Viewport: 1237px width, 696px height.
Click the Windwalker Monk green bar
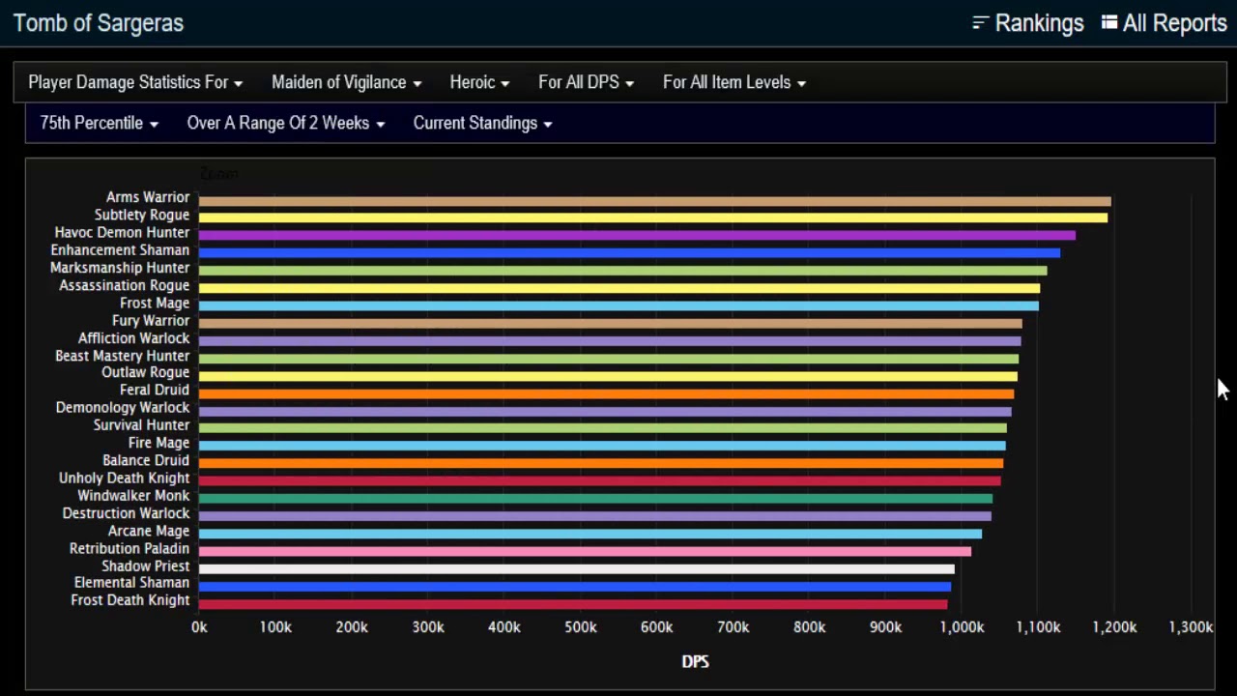[x=595, y=499]
